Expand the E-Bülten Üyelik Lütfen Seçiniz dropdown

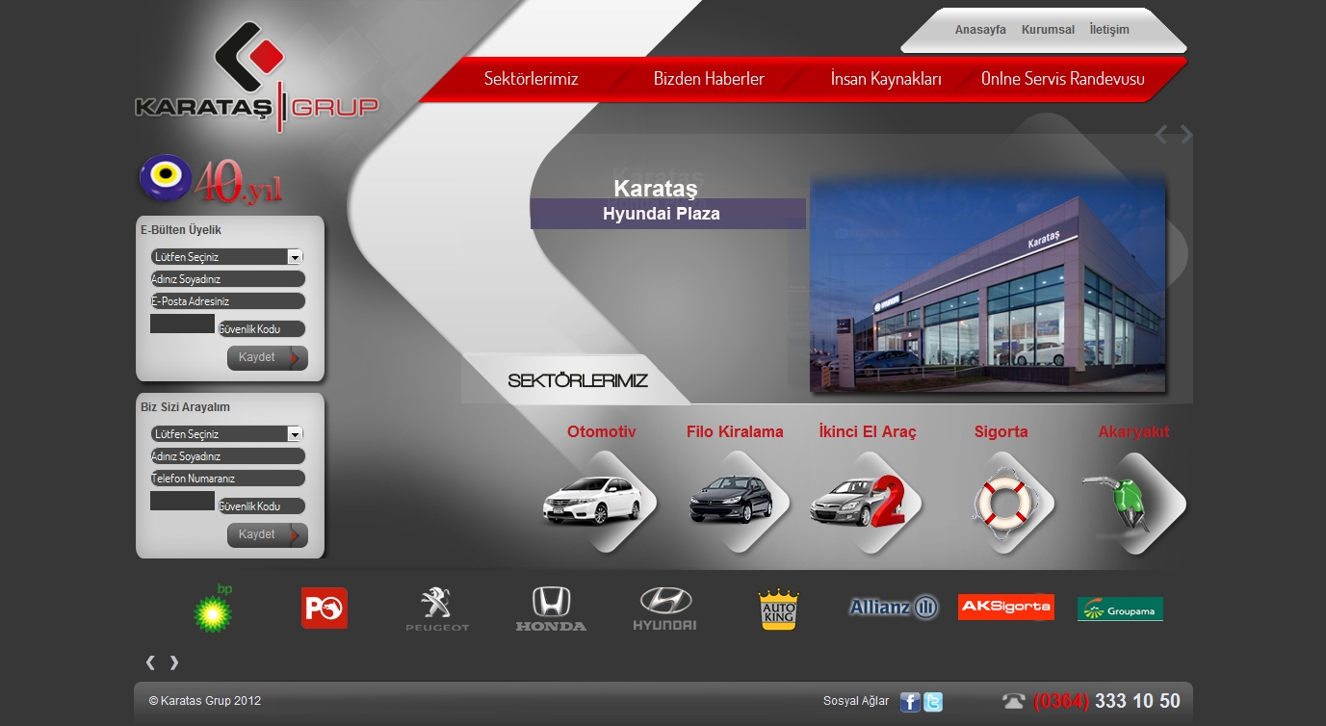[227, 257]
